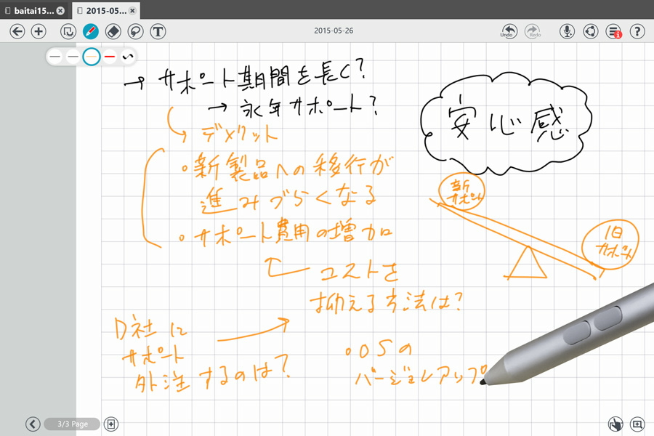Go to the previous page

(32, 424)
